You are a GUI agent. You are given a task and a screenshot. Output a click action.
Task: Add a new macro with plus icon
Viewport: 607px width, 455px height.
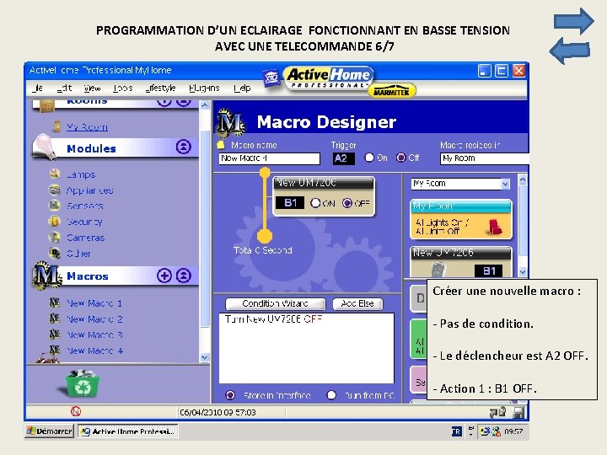coord(164,276)
